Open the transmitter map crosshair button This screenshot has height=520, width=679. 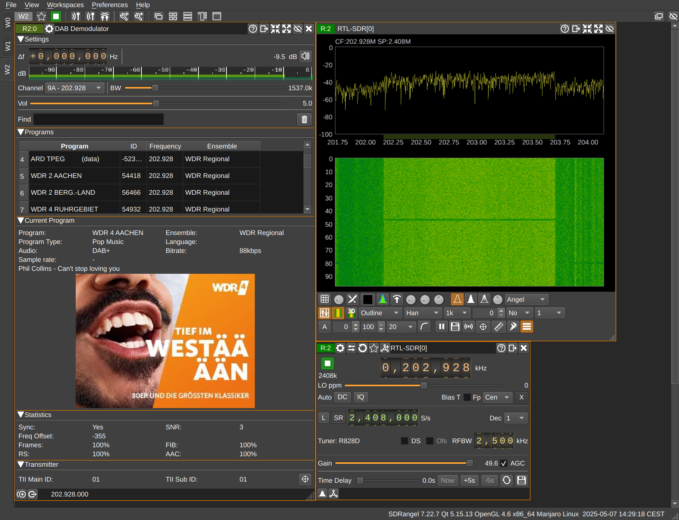pyautogui.click(x=305, y=479)
